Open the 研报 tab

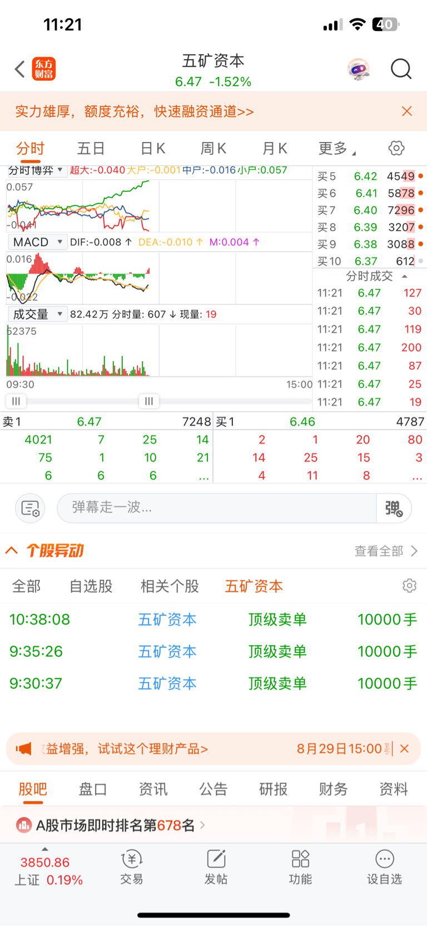click(x=274, y=789)
